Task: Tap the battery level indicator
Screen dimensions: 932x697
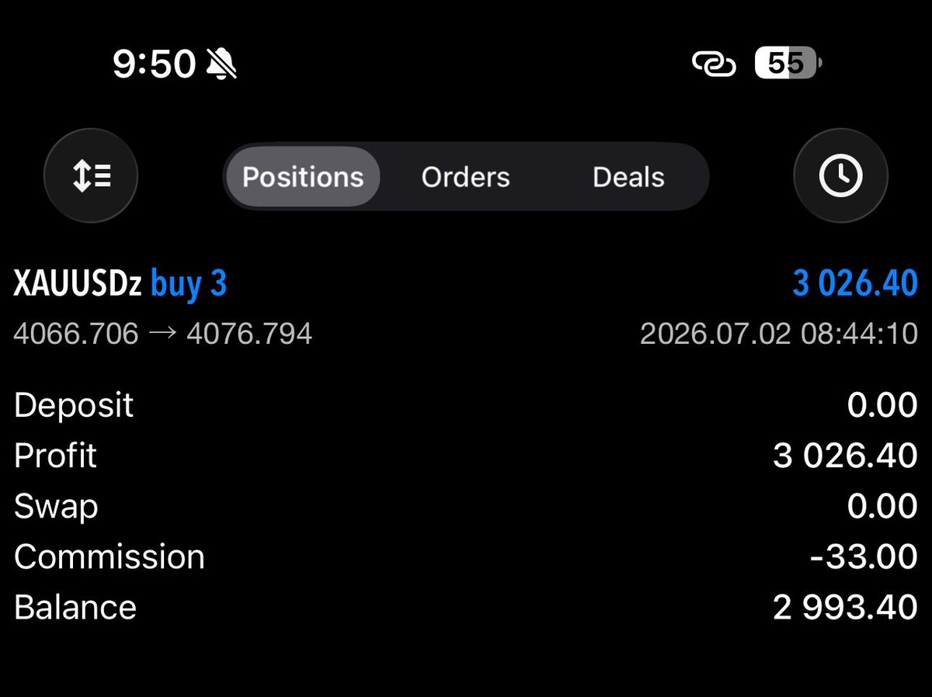Action: 788,64
